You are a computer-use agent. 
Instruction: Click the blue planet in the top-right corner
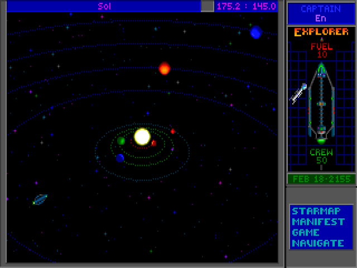coord(255,32)
